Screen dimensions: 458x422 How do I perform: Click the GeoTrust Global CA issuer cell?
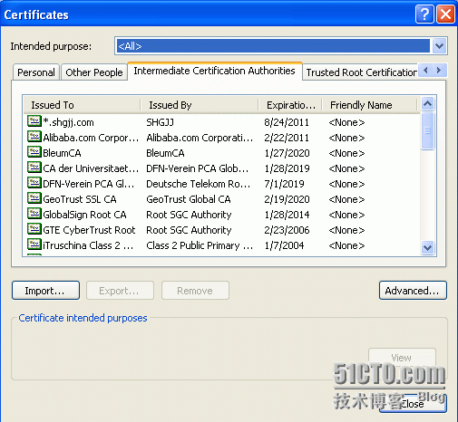coord(189,199)
